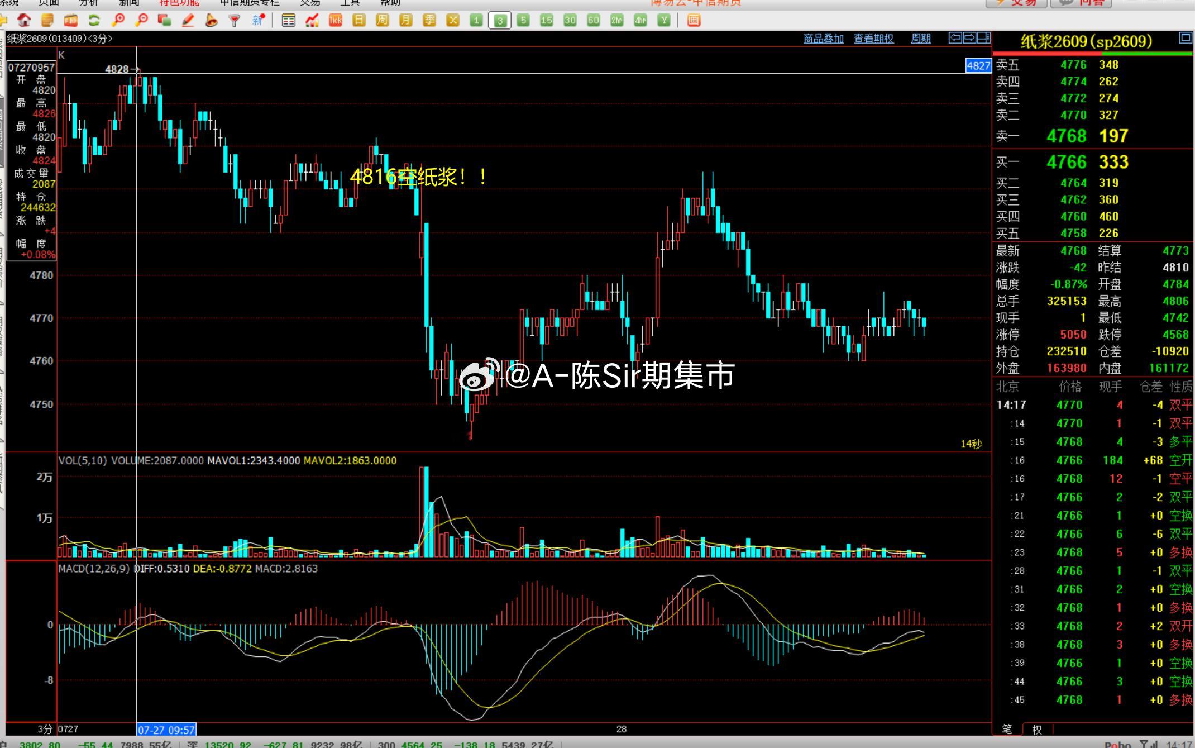Image resolution: width=1195 pixels, height=748 pixels.
Task: Select quarterly 季 period
Action: 429,21
